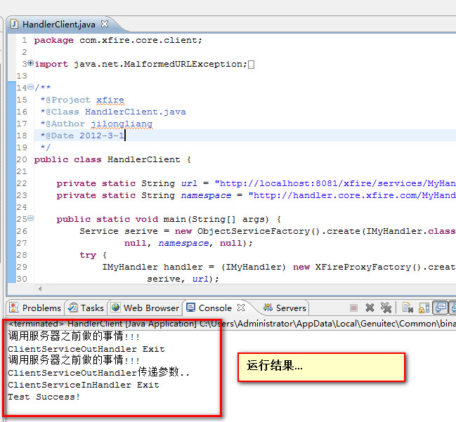This screenshot has height=422, width=456.
Task: Click 'ClientServiceOutHandler Exit' console line
Action: pyautogui.click(x=86, y=349)
